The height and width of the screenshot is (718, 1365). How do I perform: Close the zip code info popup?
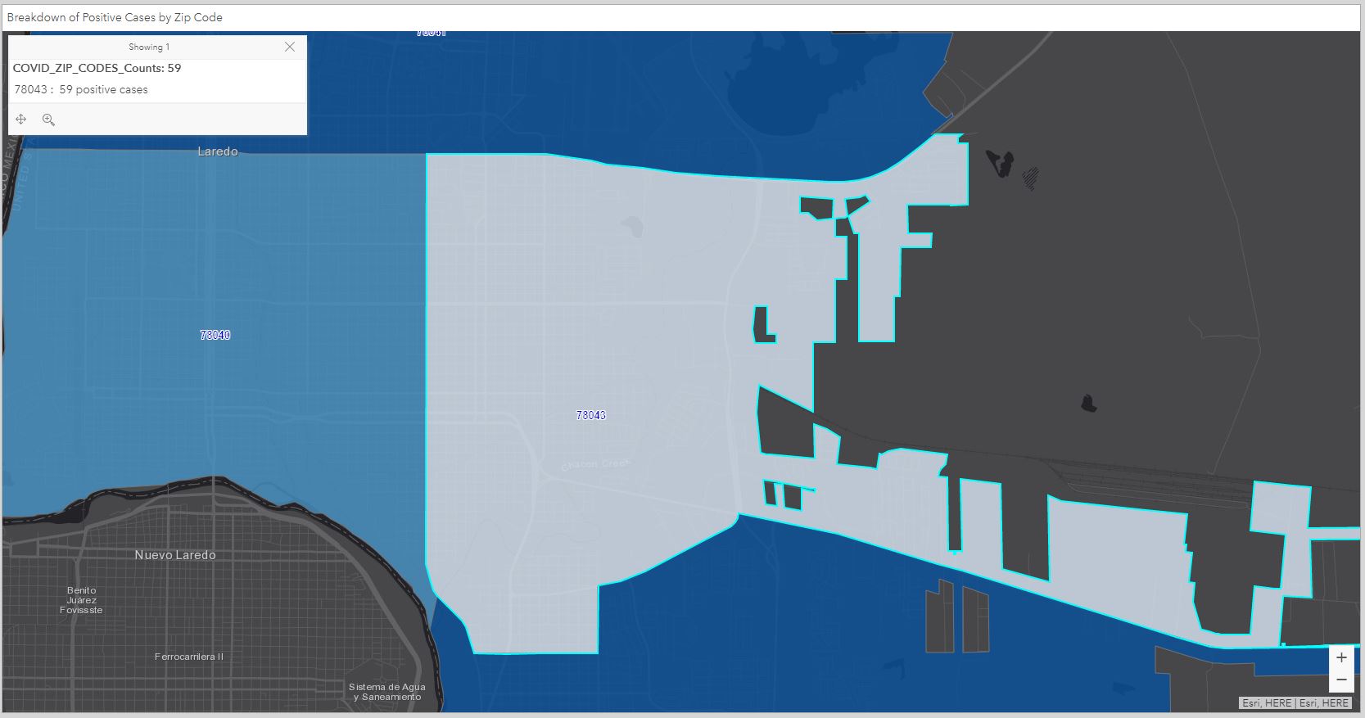pos(289,47)
